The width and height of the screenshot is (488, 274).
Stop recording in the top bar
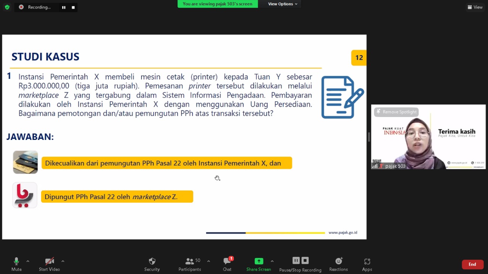coord(73,7)
